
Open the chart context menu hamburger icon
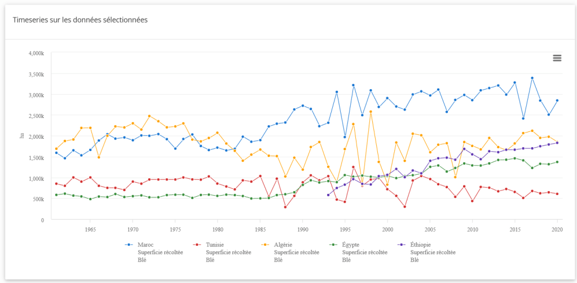click(557, 58)
